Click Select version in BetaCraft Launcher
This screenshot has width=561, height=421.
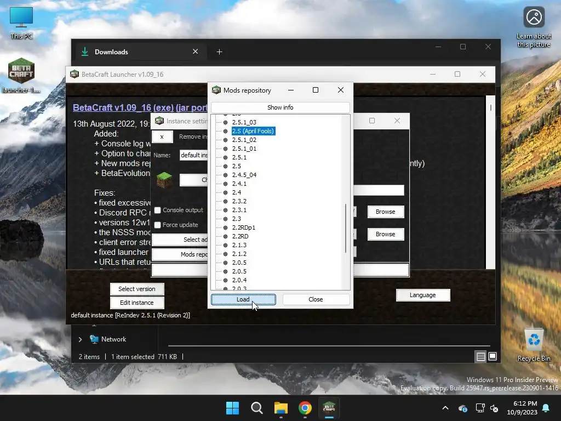(137, 289)
